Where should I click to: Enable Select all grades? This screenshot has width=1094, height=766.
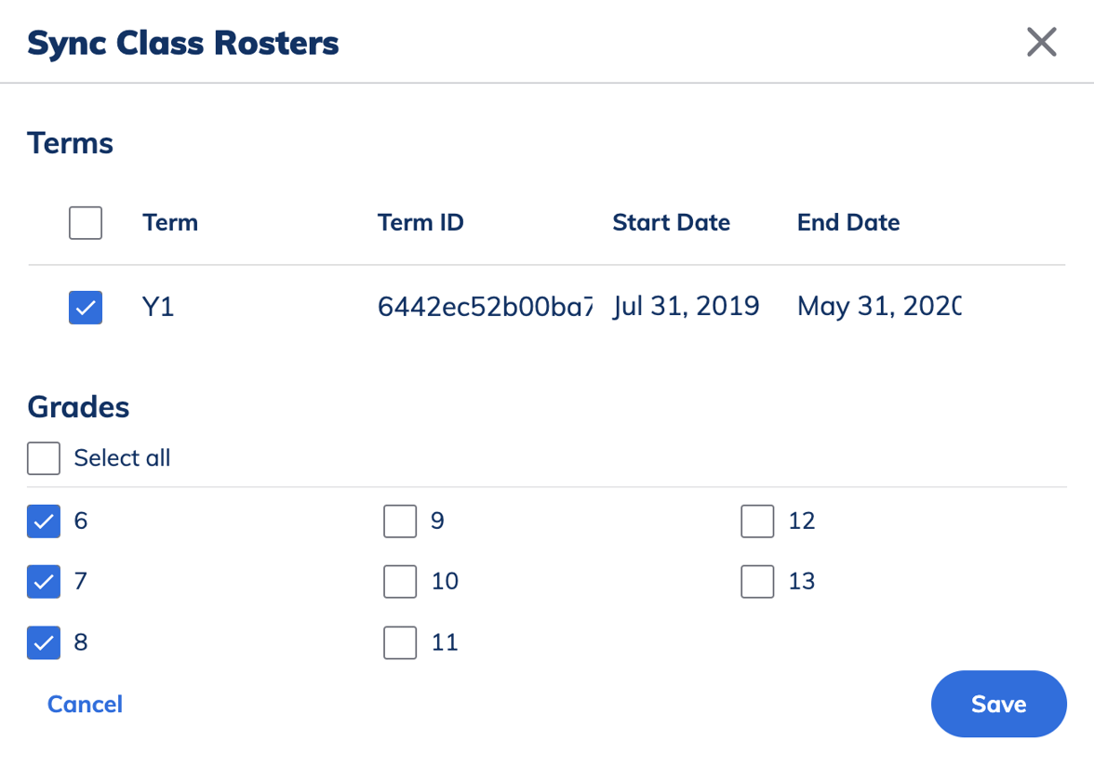click(x=44, y=457)
